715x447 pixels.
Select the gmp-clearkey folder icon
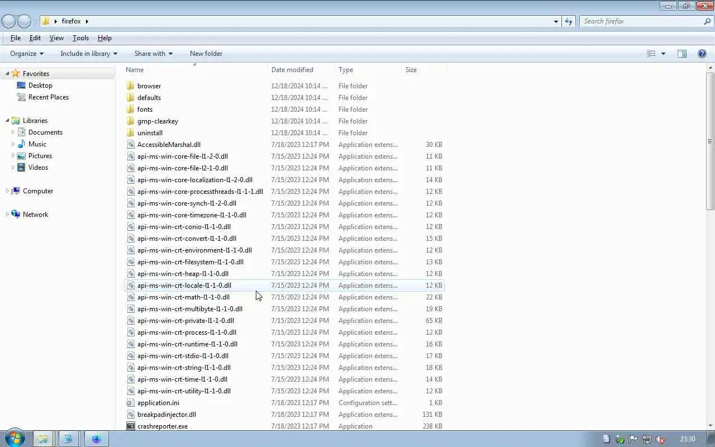[130, 121]
